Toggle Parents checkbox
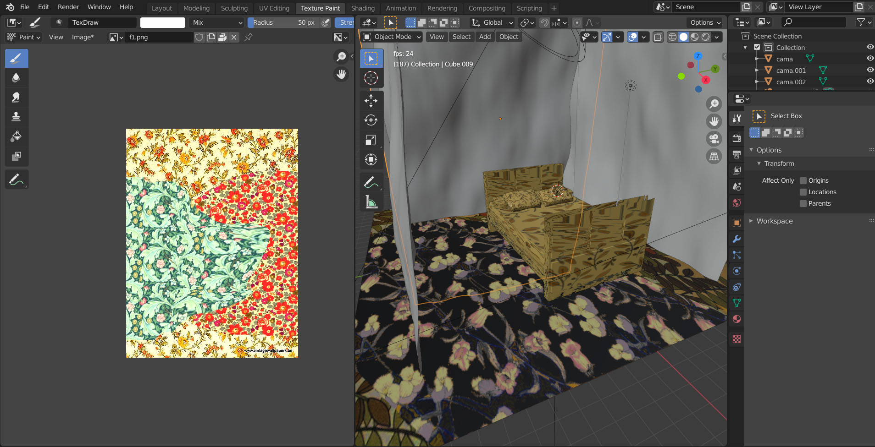Image resolution: width=875 pixels, height=447 pixels. 803,203
